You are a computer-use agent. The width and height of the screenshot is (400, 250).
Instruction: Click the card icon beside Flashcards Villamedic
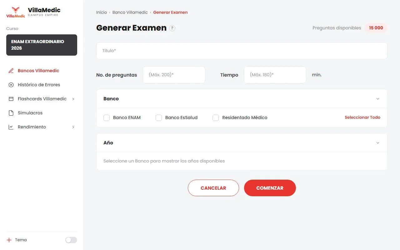[11, 99]
